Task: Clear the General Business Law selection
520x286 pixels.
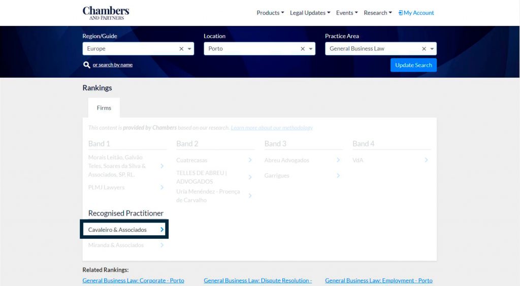Action: pos(424,49)
